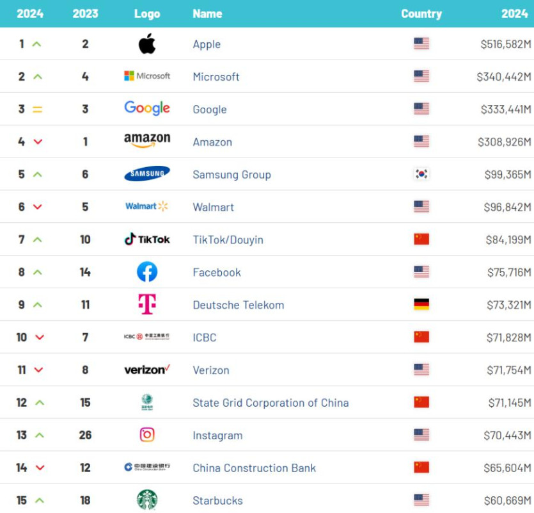534x513 pixels.
Task: Click the Walmart logo
Action: (147, 206)
